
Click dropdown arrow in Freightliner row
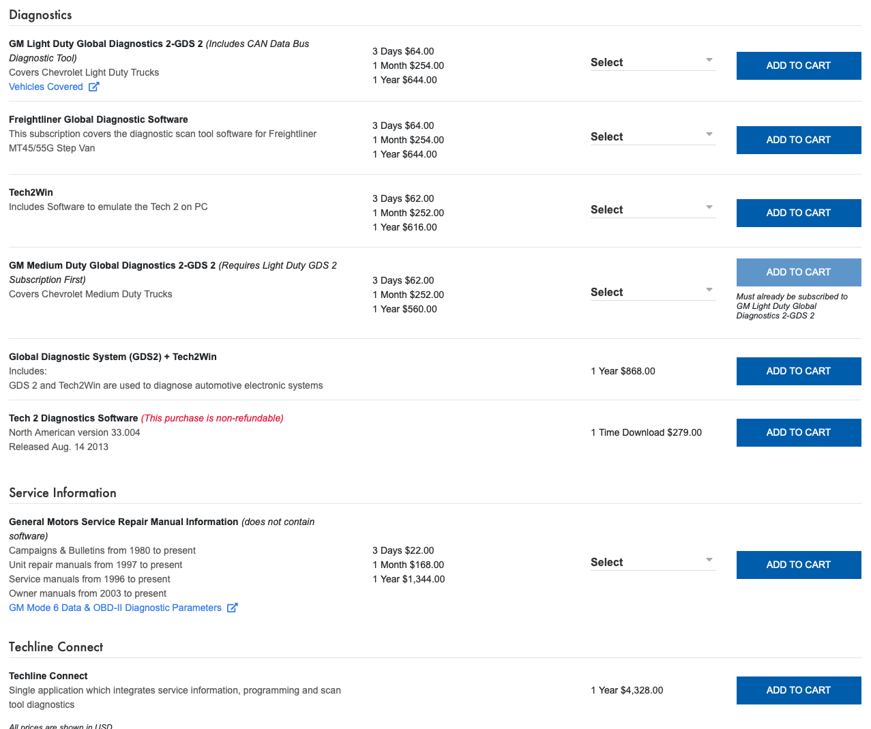(x=709, y=134)
